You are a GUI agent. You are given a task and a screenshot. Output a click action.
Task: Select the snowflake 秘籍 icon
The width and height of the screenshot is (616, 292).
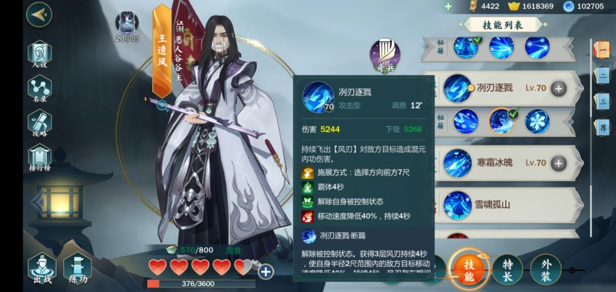click(537, 121)
